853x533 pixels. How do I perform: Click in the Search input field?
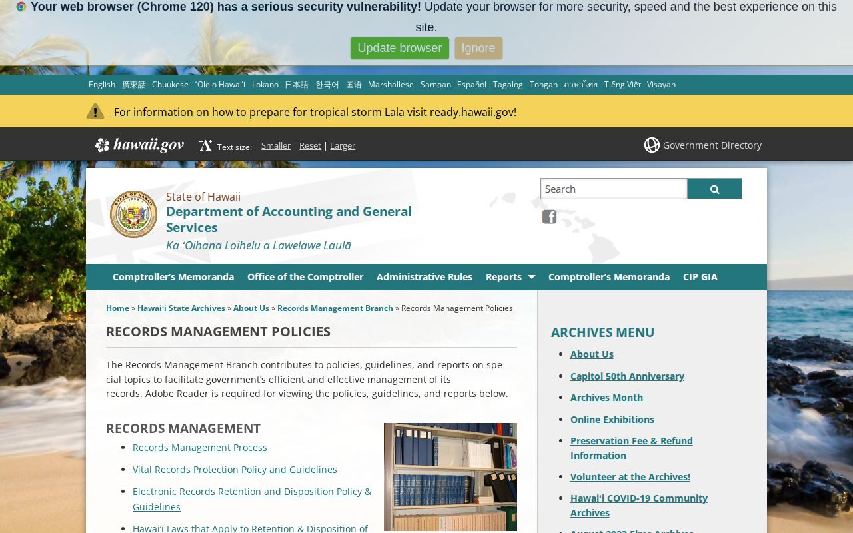coord(614,189)
